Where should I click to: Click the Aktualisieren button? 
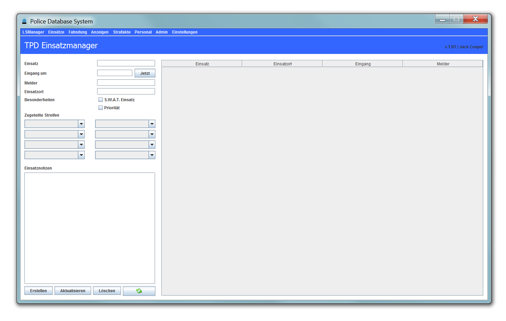(x=73, y=291)
